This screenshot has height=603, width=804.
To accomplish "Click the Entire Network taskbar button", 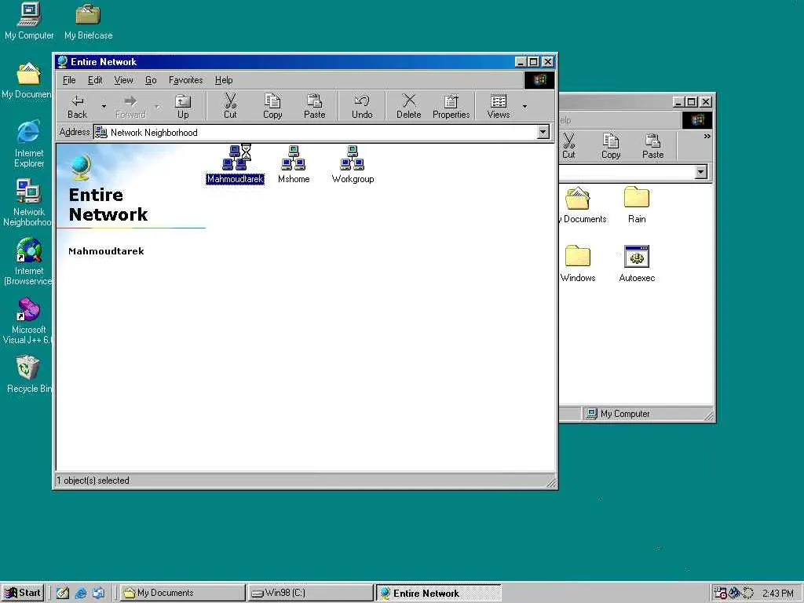I will click(x=438, y=593).
